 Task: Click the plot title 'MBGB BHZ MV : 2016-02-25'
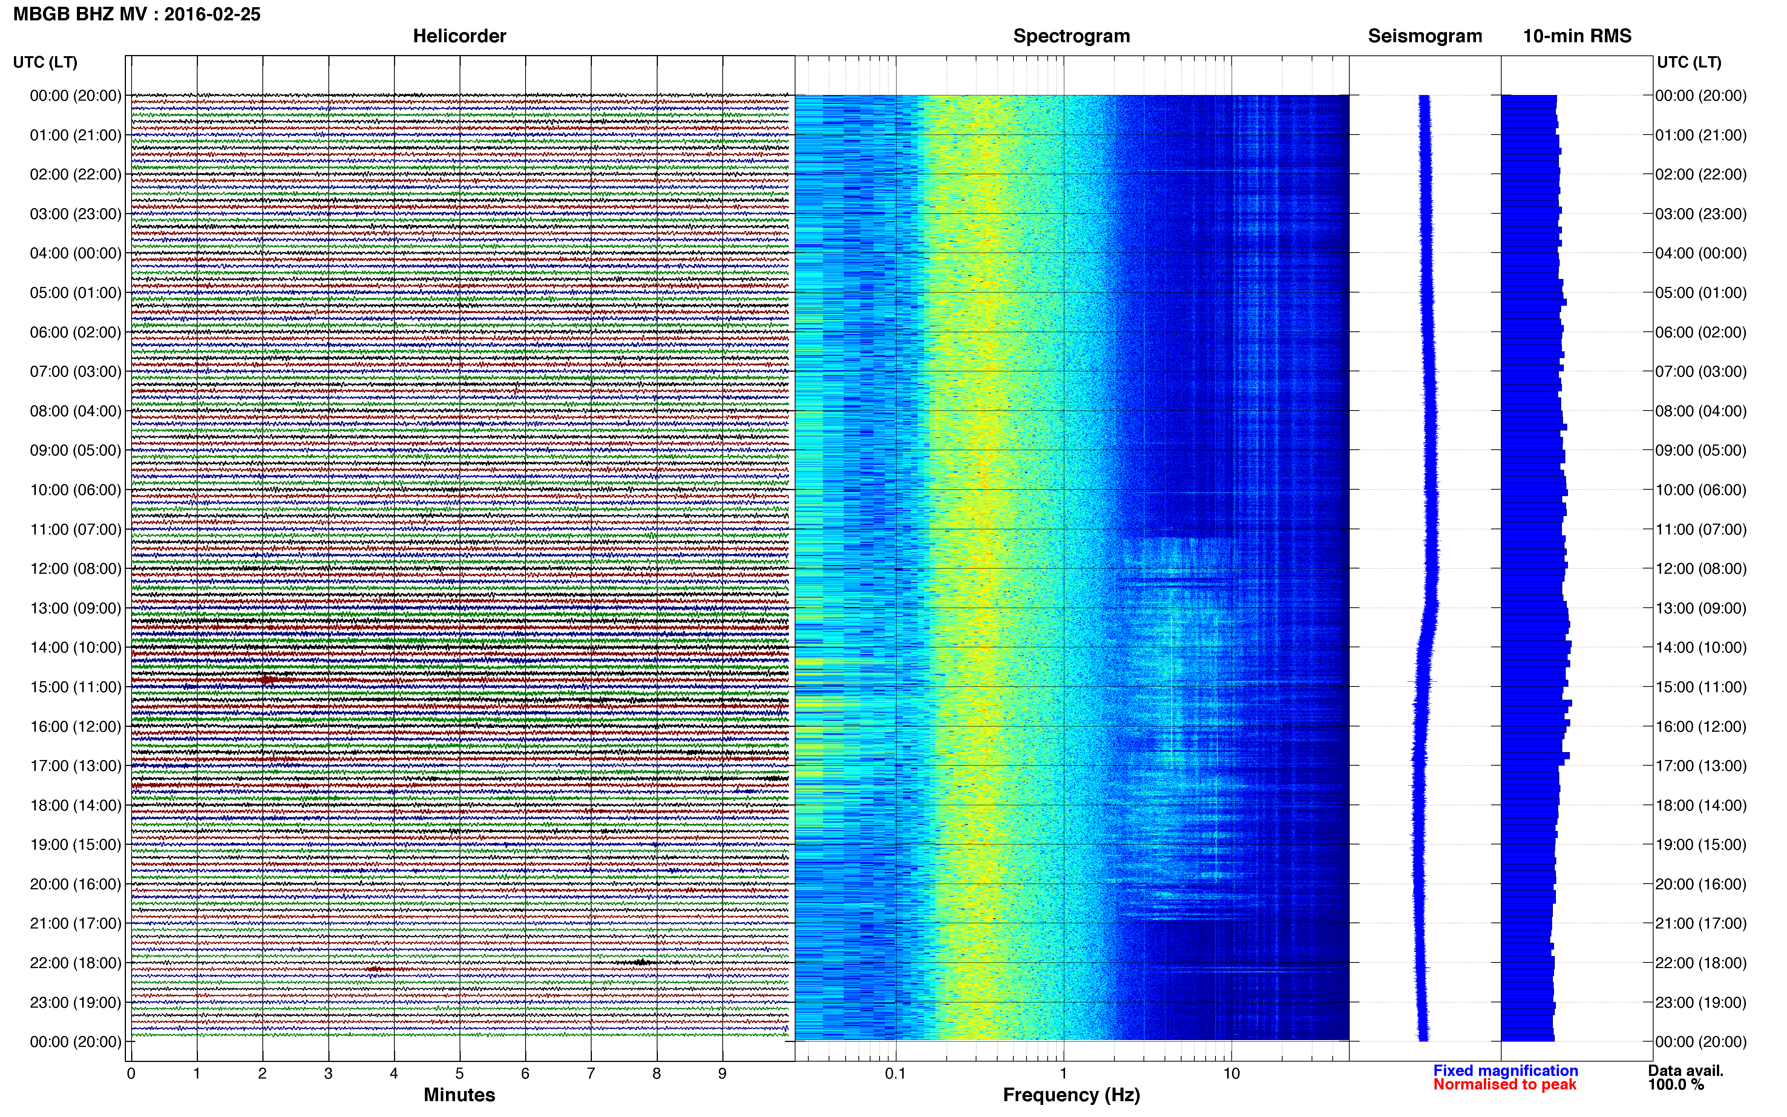point(137,14)
